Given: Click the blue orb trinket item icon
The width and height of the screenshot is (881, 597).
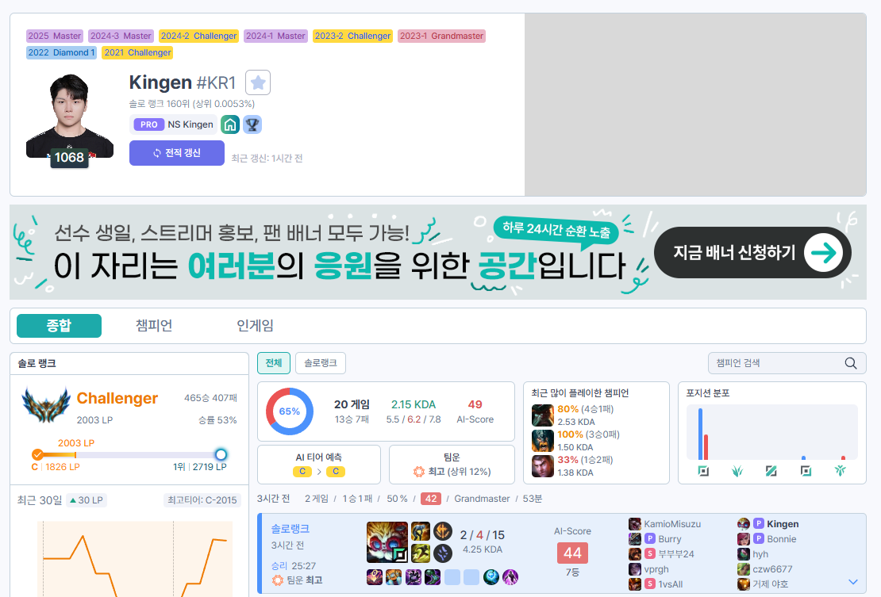Looking at the screenshot, I should pyautogui.click(x=491, y=577).
